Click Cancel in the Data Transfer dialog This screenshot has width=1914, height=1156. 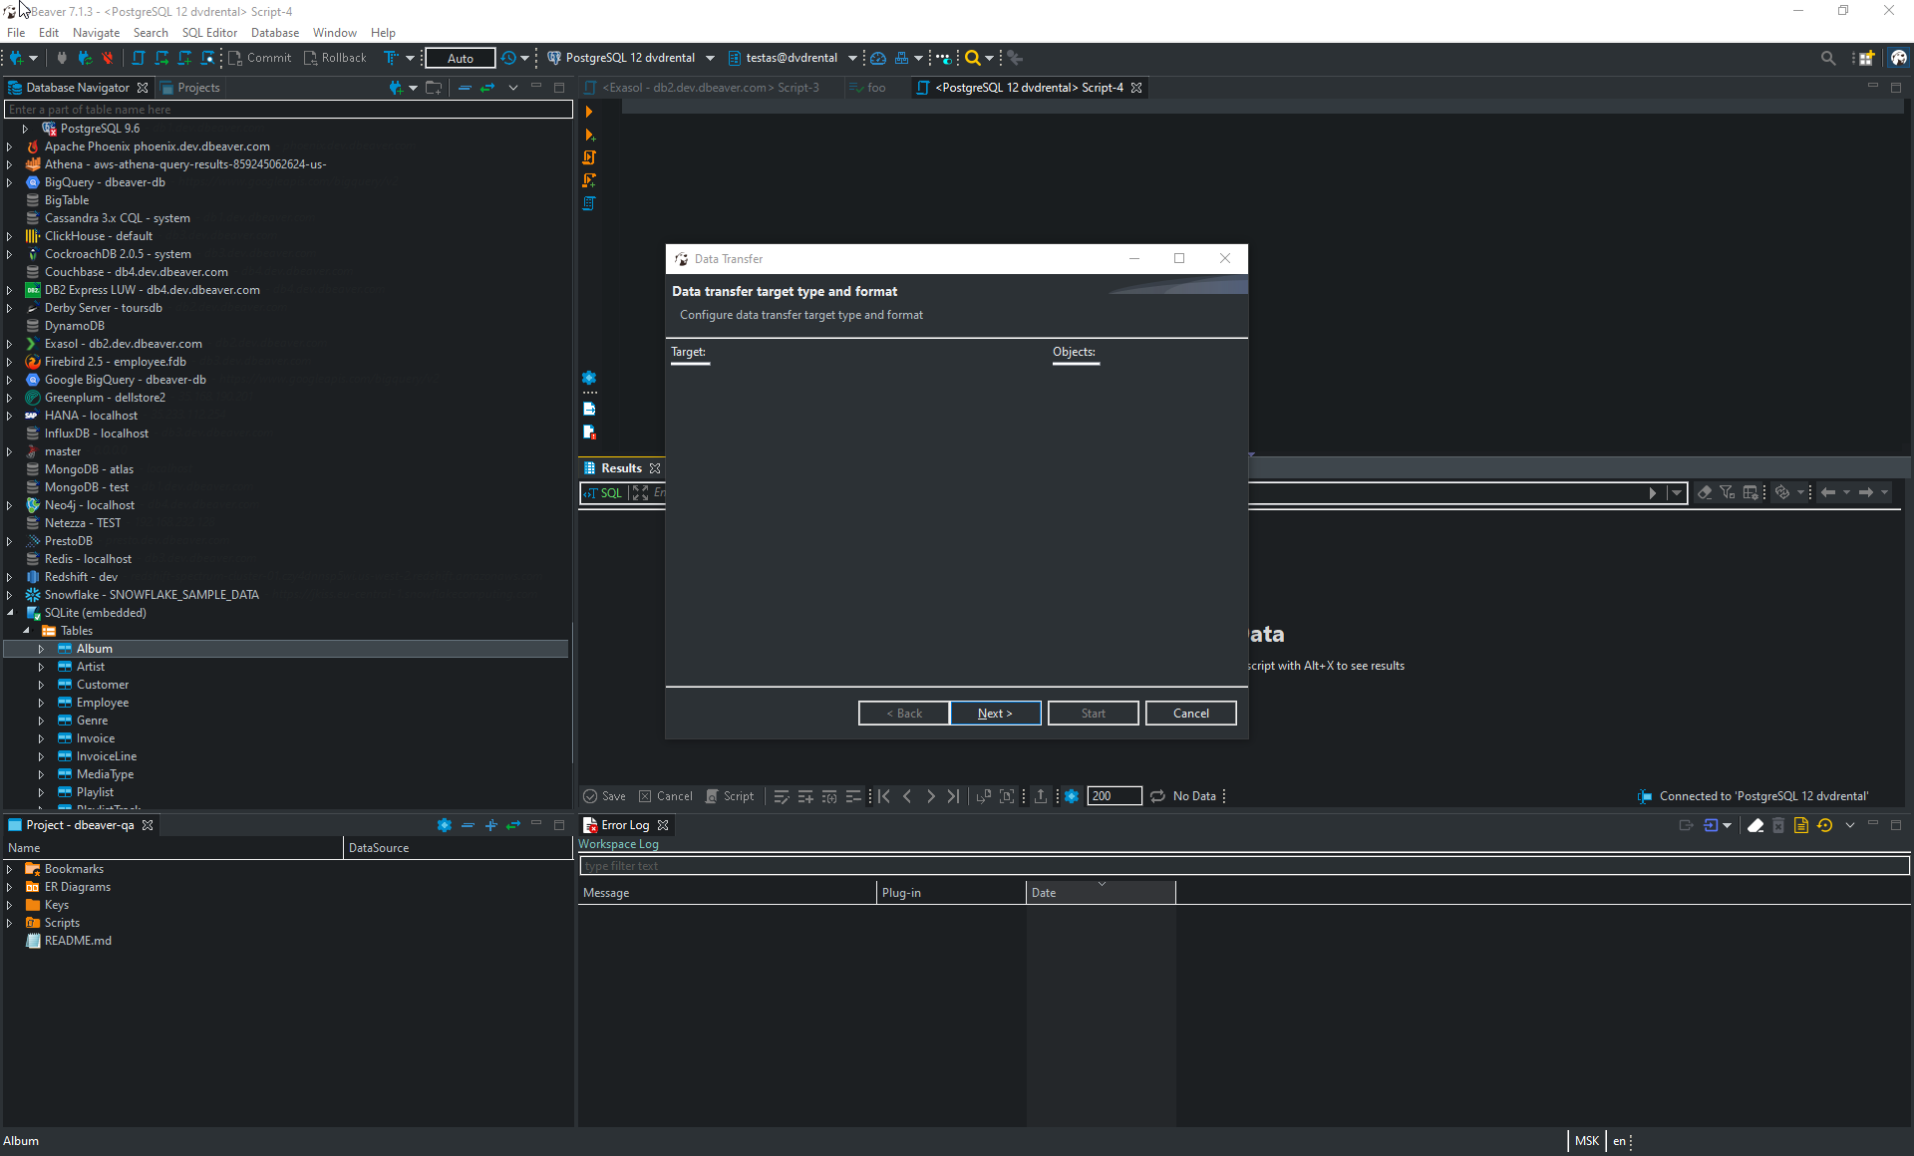(1190, 713)
